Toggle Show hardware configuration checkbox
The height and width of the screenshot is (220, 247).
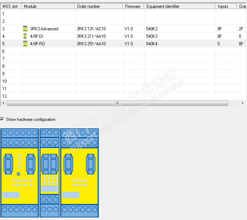coord(2,119)
